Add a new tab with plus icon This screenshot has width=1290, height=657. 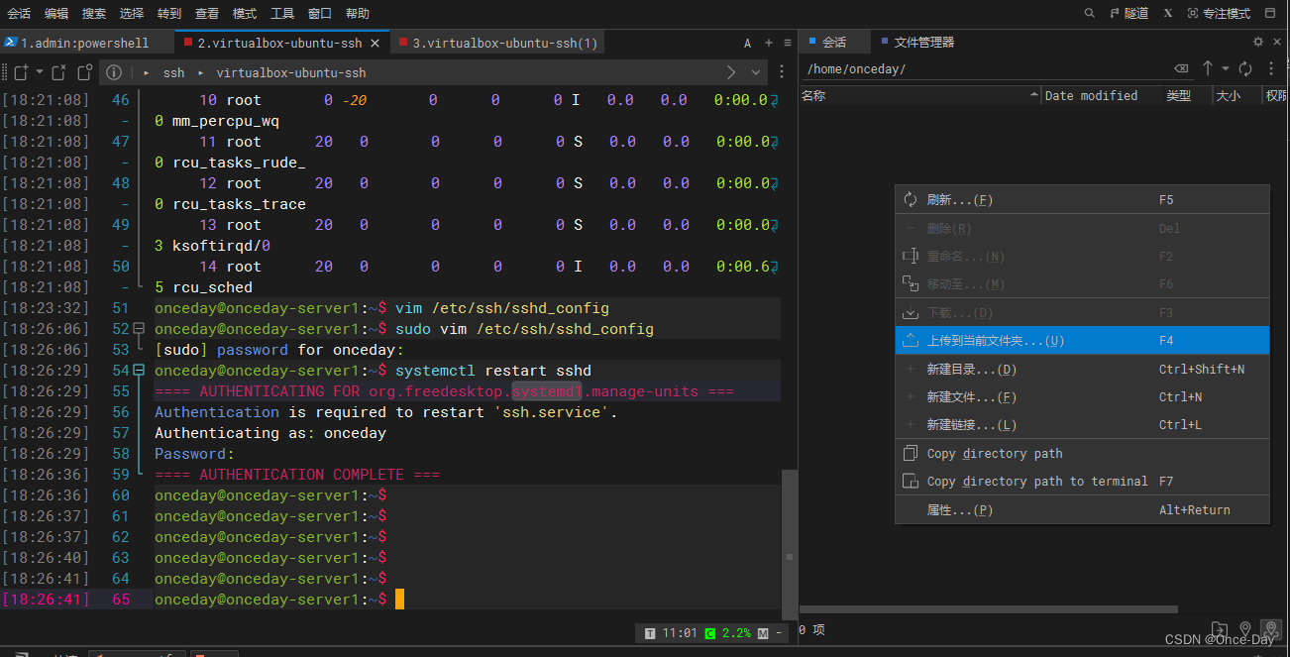click(768, 43)
